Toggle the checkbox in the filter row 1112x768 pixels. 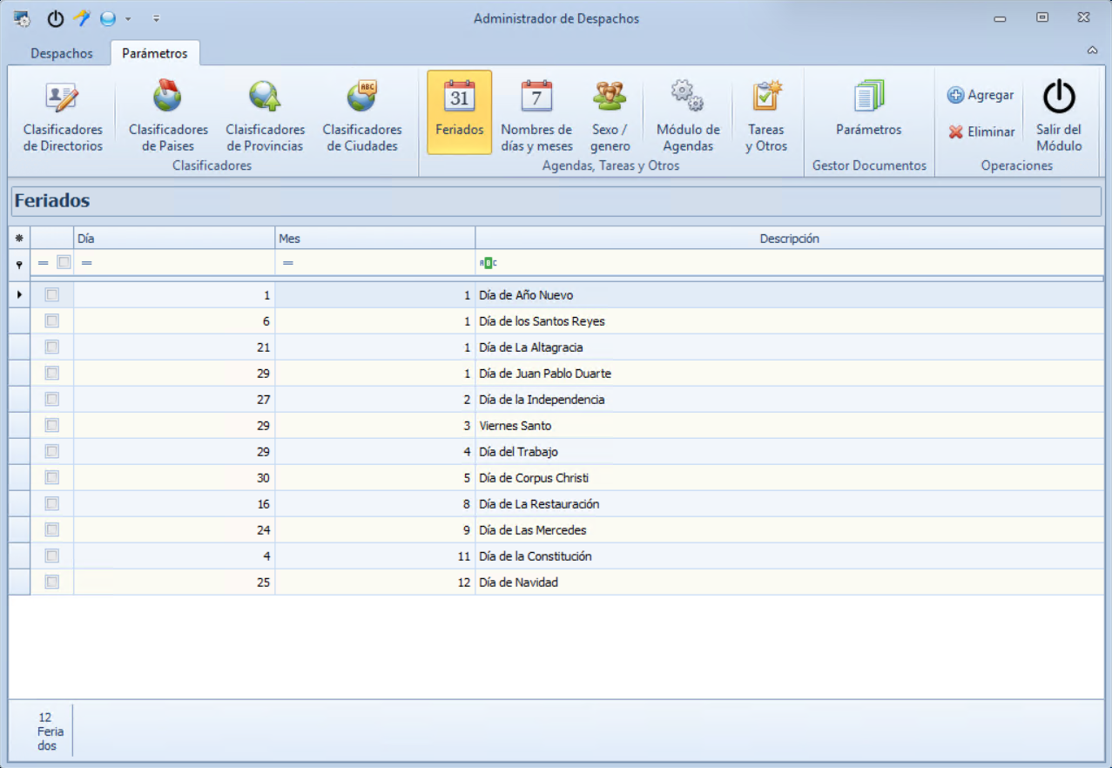(63, 263)
